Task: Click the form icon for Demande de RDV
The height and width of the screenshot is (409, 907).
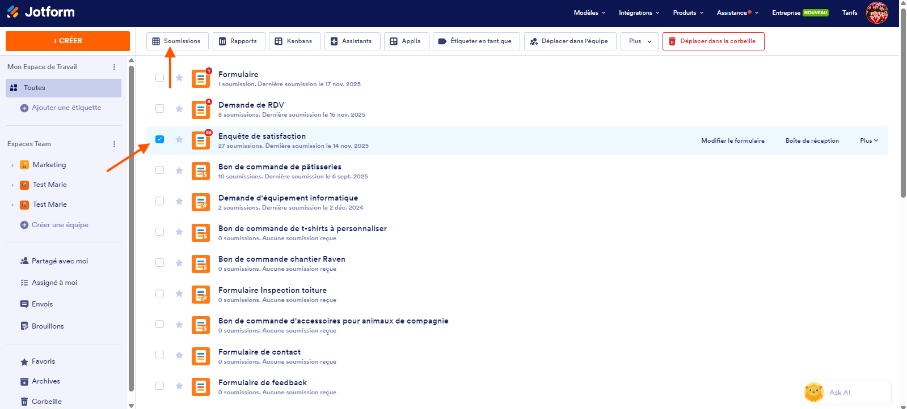Action: point(201,109)
